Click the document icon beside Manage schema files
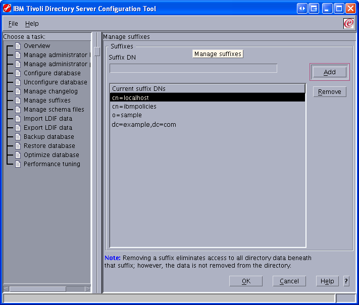 pos(18,110)
